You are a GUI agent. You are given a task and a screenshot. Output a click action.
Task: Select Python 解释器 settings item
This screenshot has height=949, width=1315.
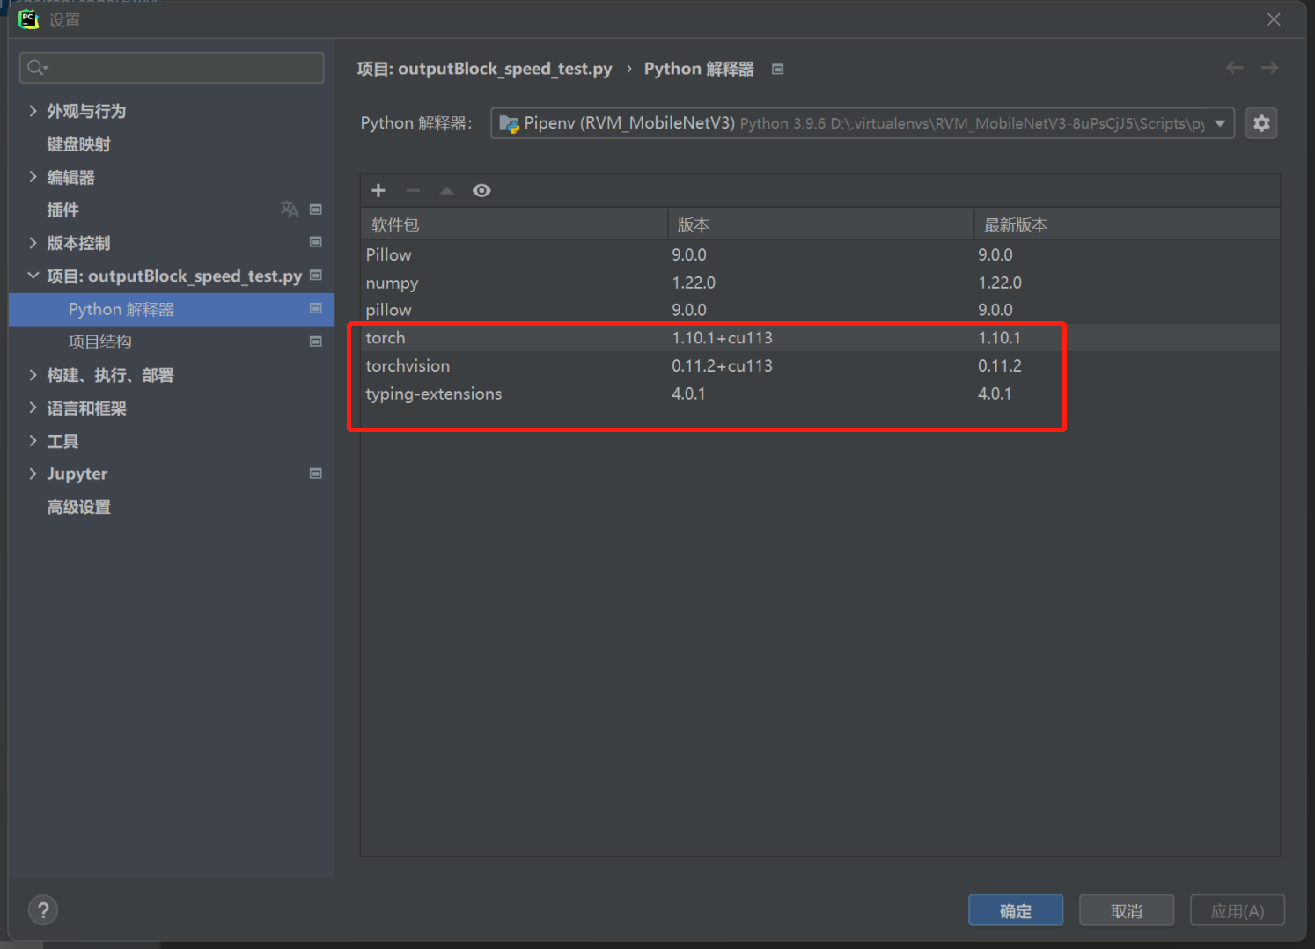(x=172, y=309)
